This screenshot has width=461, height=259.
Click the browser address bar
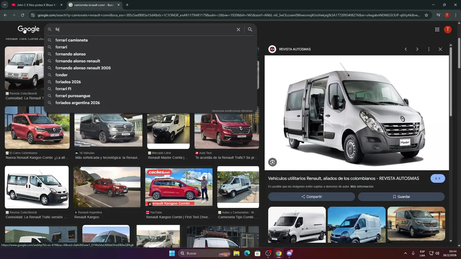coord(229,15)
